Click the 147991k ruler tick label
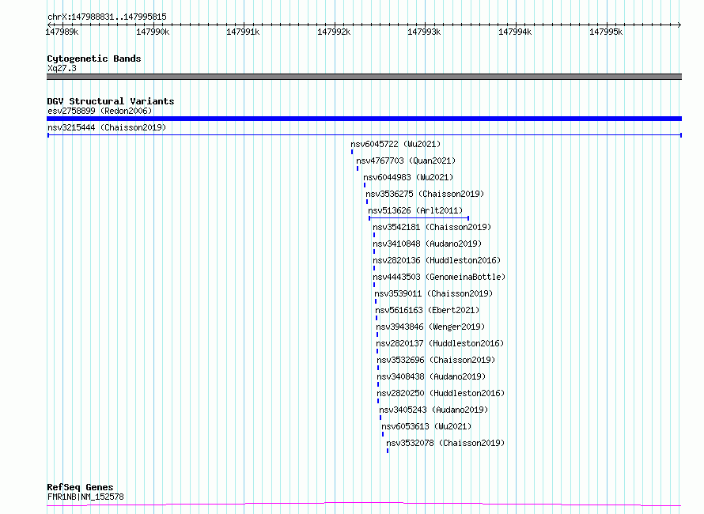704x514 pixels. [x=243, y=32]
